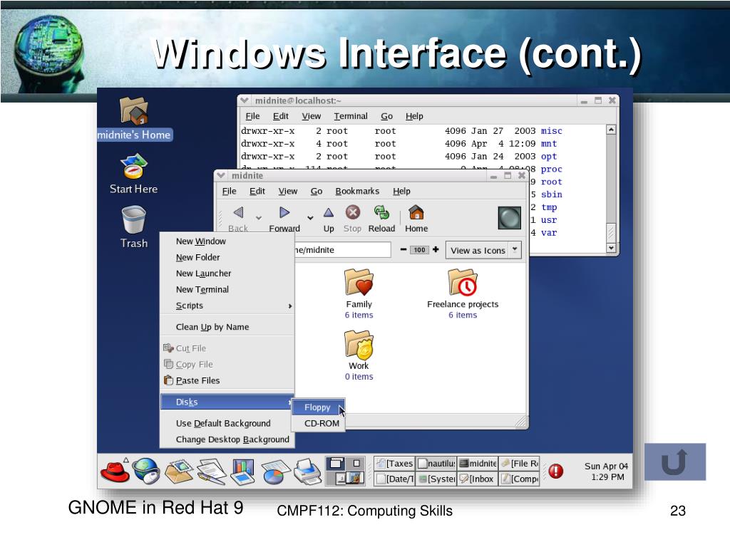Select Clean Up by Name
The image size is (730, 547).
(227, 327)
